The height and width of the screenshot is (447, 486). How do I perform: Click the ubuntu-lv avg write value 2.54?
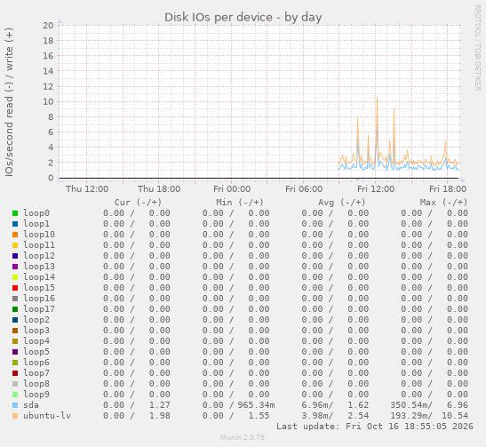pos(358,416)
